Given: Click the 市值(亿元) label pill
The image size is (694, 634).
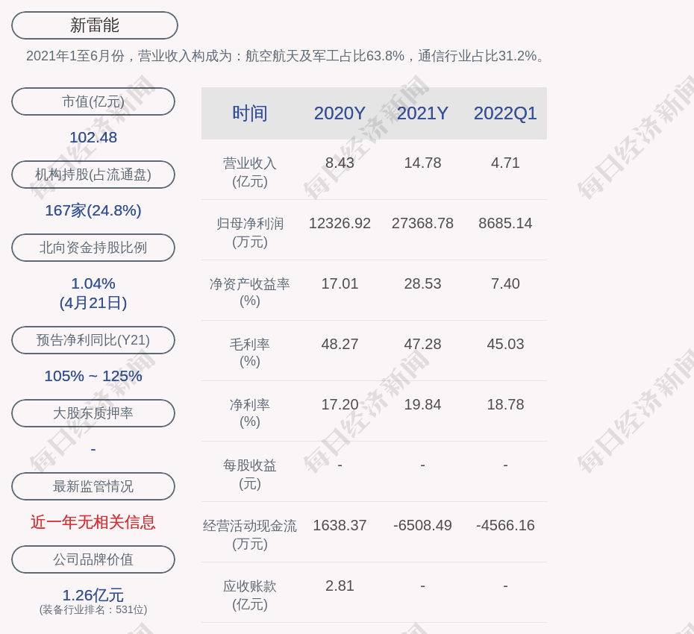Looking at the screenshot, I should 93,101.
